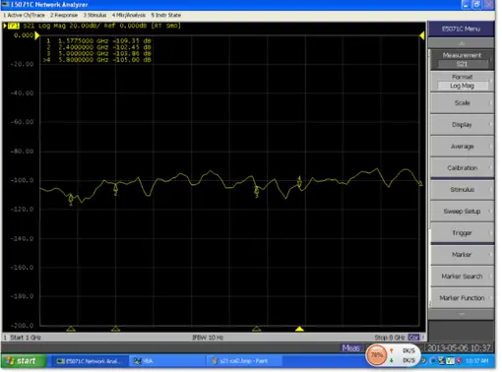The width and height of the screenshot is (502, 372).
Task: Click the softkey menu scroll-down arrow
Action: tap(461, 314)
